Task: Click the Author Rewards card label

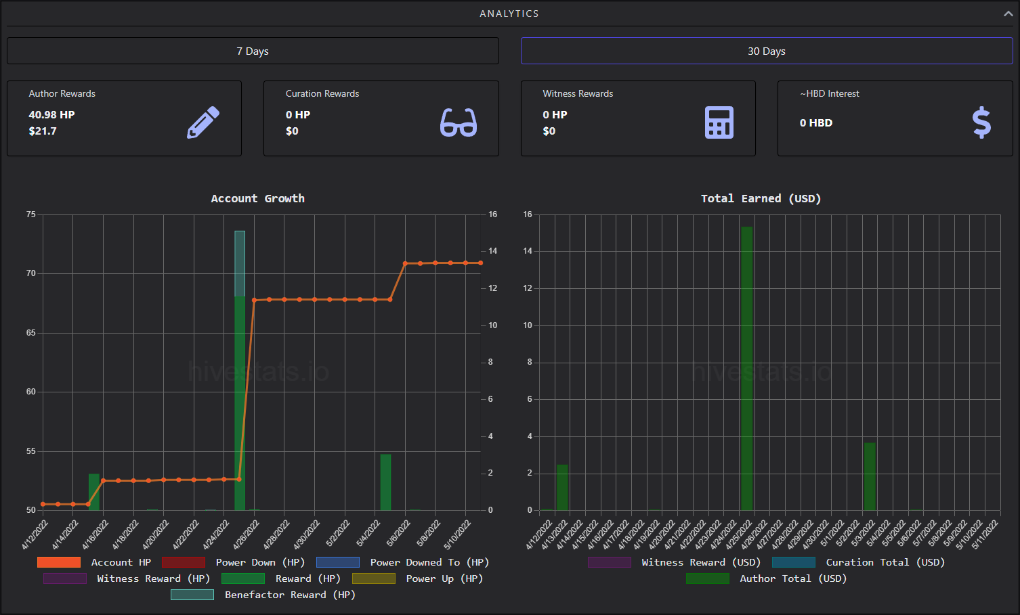Action: click(62, 93)
